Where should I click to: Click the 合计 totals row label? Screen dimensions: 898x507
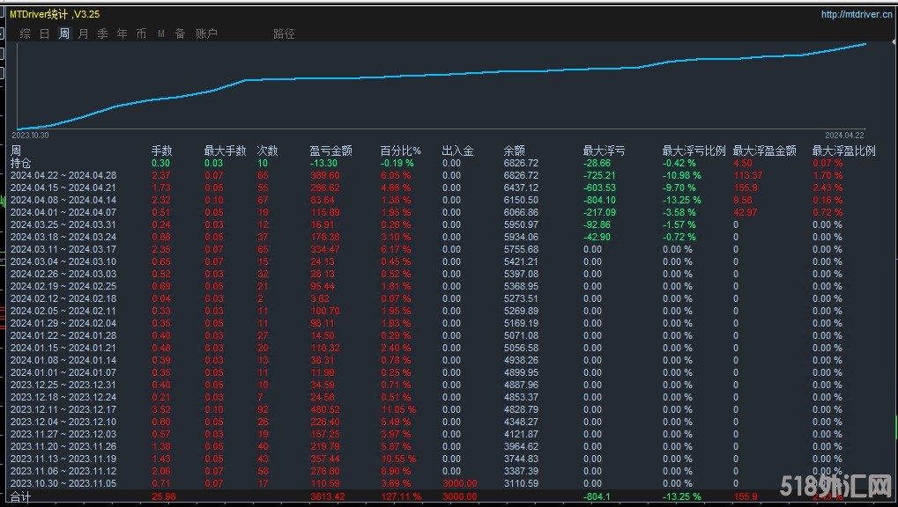tap(20, 496)
